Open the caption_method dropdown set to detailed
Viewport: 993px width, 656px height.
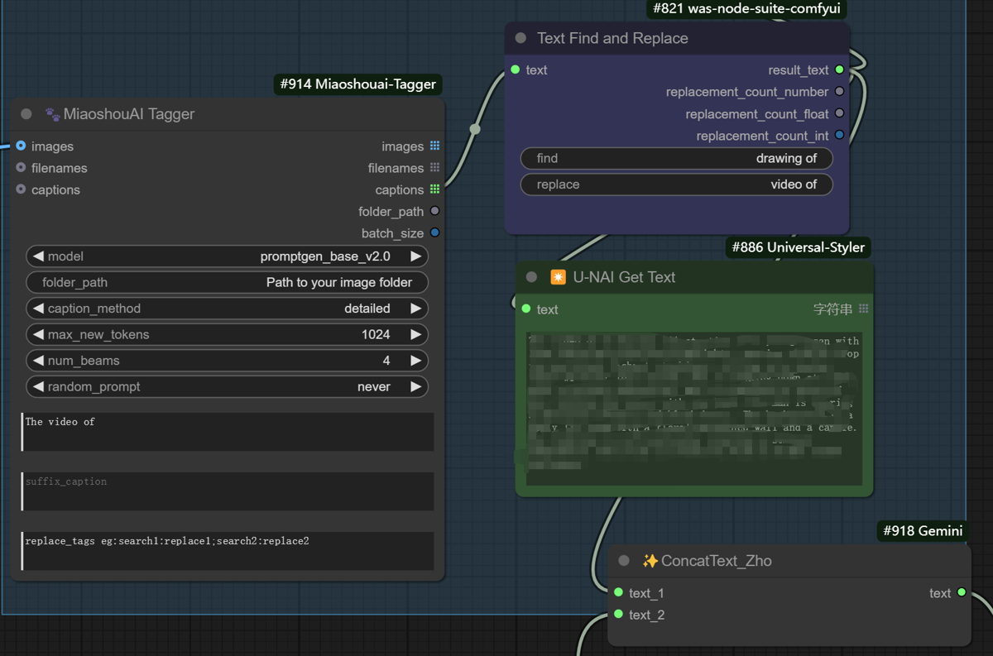(227, 309)
